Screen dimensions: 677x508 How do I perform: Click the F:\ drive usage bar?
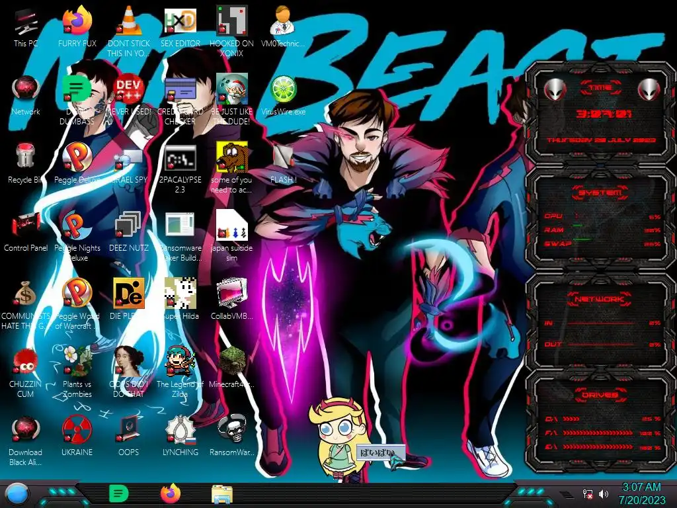[x=603, y=433]
